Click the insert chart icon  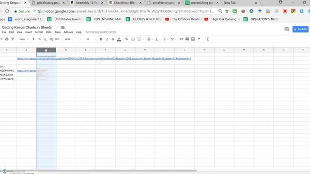193,39
